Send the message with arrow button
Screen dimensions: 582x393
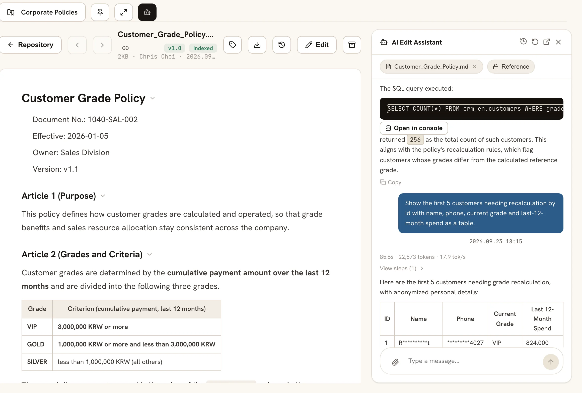pos(551,362)
